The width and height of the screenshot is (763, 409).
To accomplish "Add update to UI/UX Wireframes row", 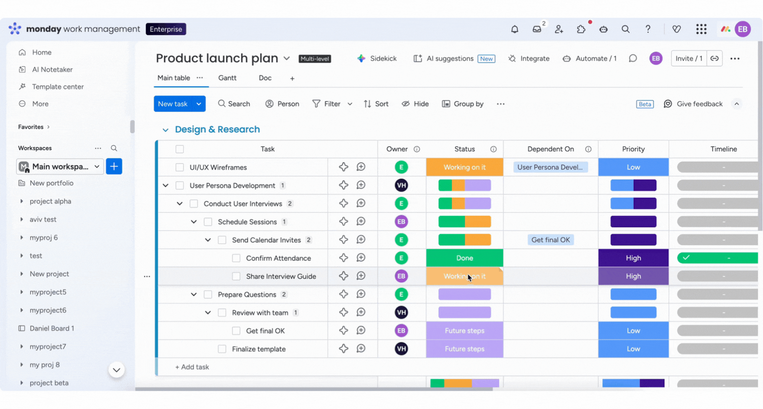I will coord(361,167).
